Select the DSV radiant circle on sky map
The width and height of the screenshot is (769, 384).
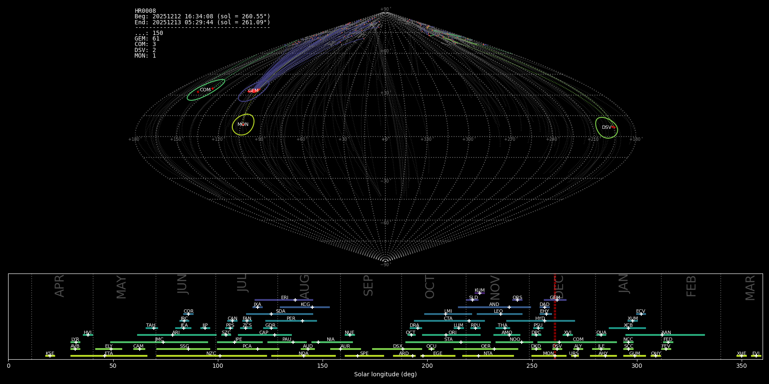click(x=607, y=128)
